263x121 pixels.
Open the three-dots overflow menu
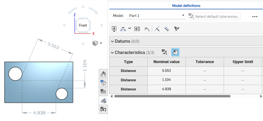255,16
